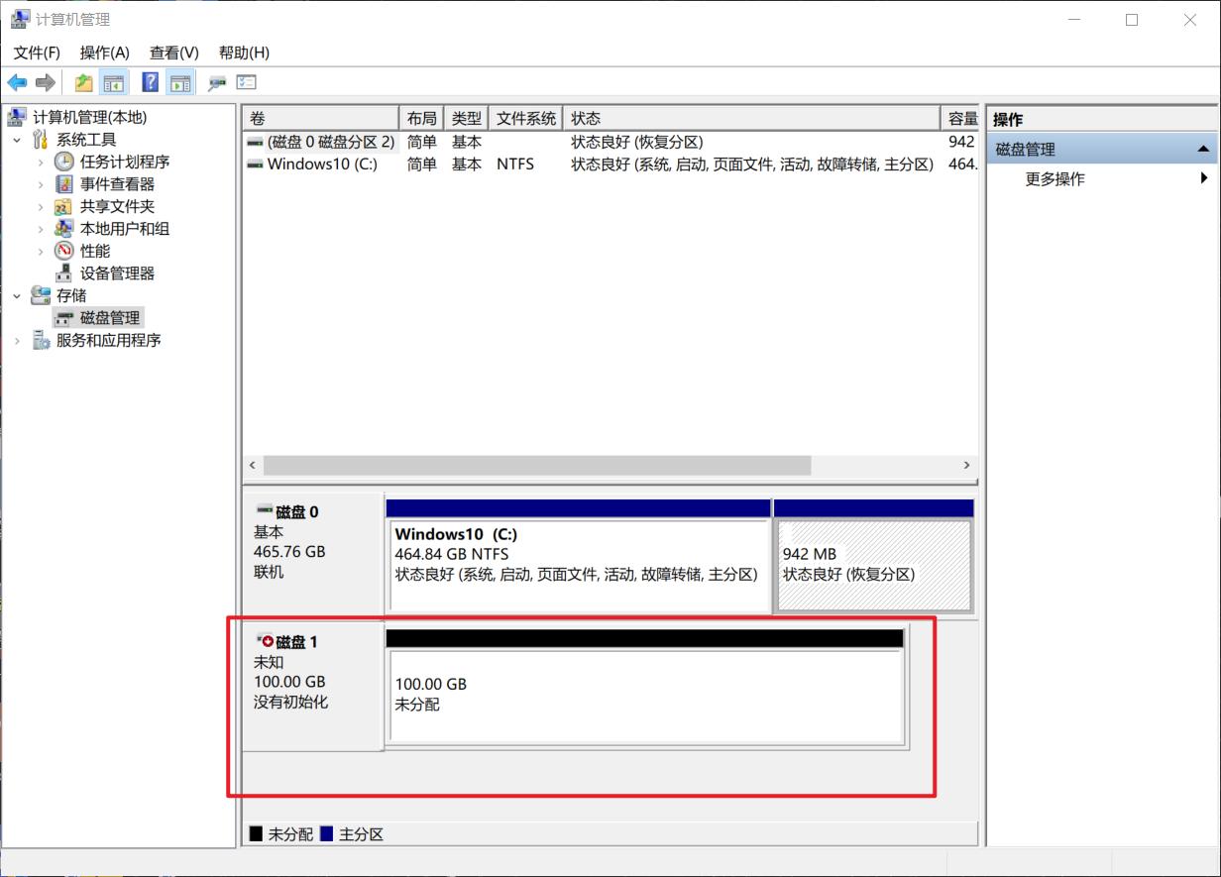Sort by the 容量 column header
Screen dimensions: 1221x877
click(959, 118)
